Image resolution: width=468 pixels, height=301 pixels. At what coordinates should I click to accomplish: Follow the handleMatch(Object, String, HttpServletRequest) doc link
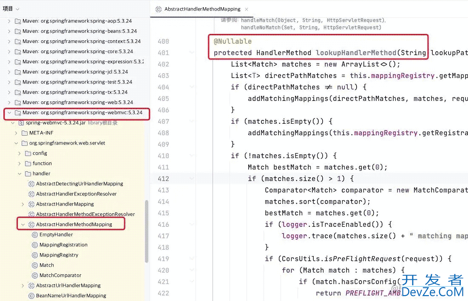[313, 20]
